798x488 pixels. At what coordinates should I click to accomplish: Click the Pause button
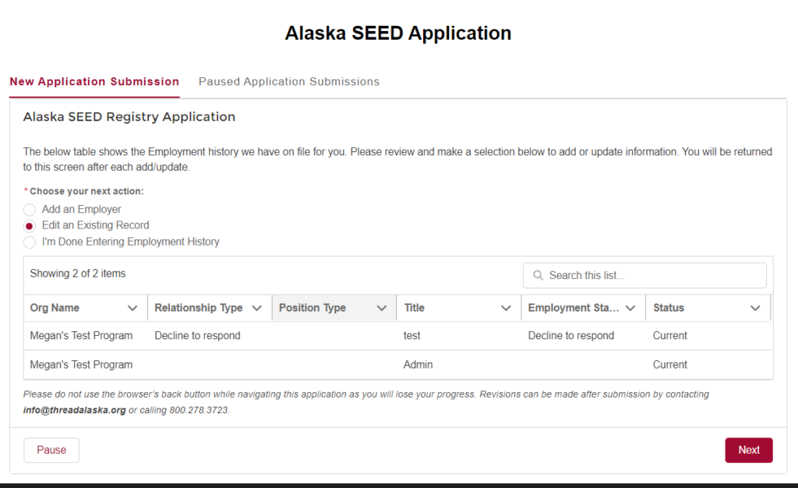click(x=51, y=450)
